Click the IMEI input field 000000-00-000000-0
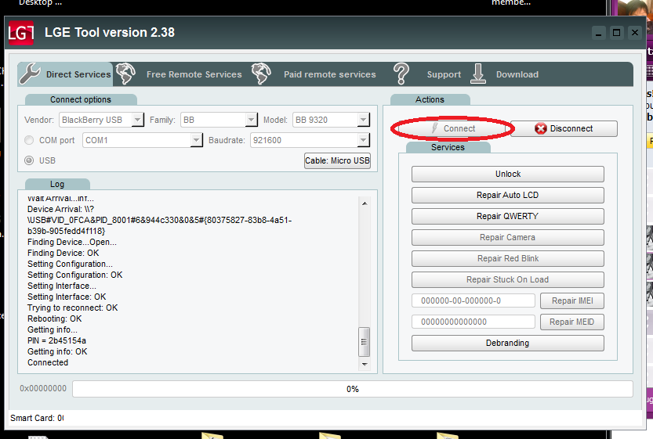Viewport: 653px width, 439px height. [x=473, y=300]
